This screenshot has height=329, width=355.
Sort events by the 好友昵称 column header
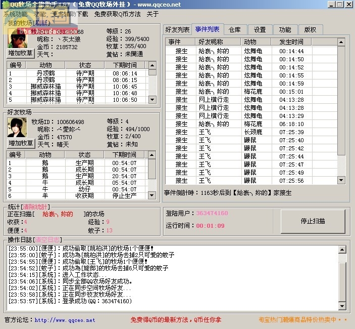[x=218, y=42]
